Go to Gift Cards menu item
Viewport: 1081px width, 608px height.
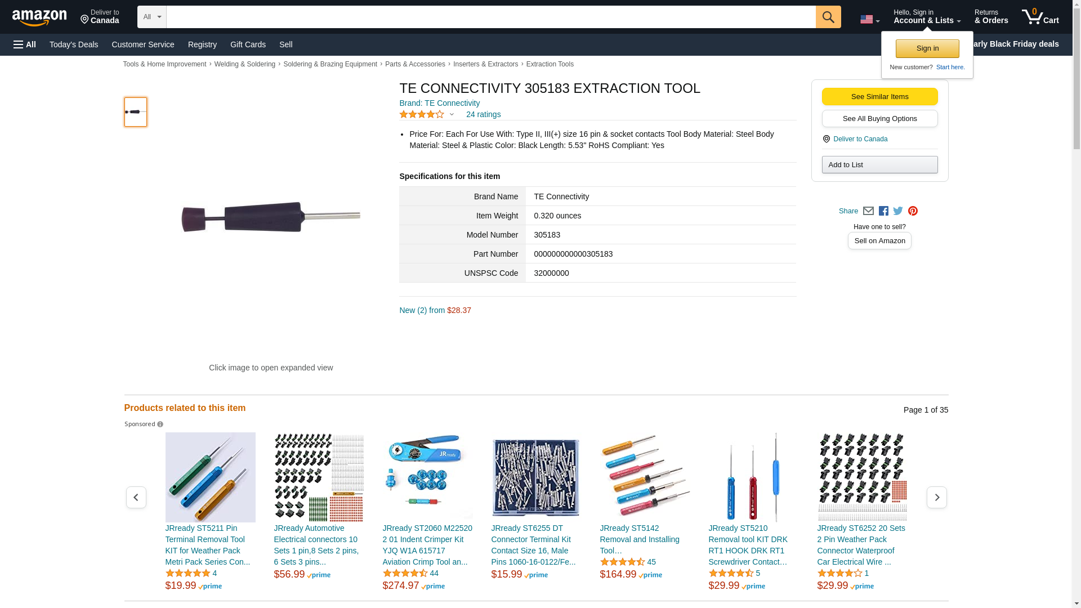248,44
